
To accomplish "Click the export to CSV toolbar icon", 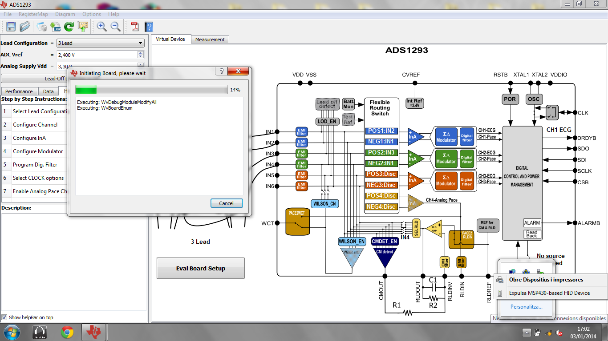I will coord(55,27).
